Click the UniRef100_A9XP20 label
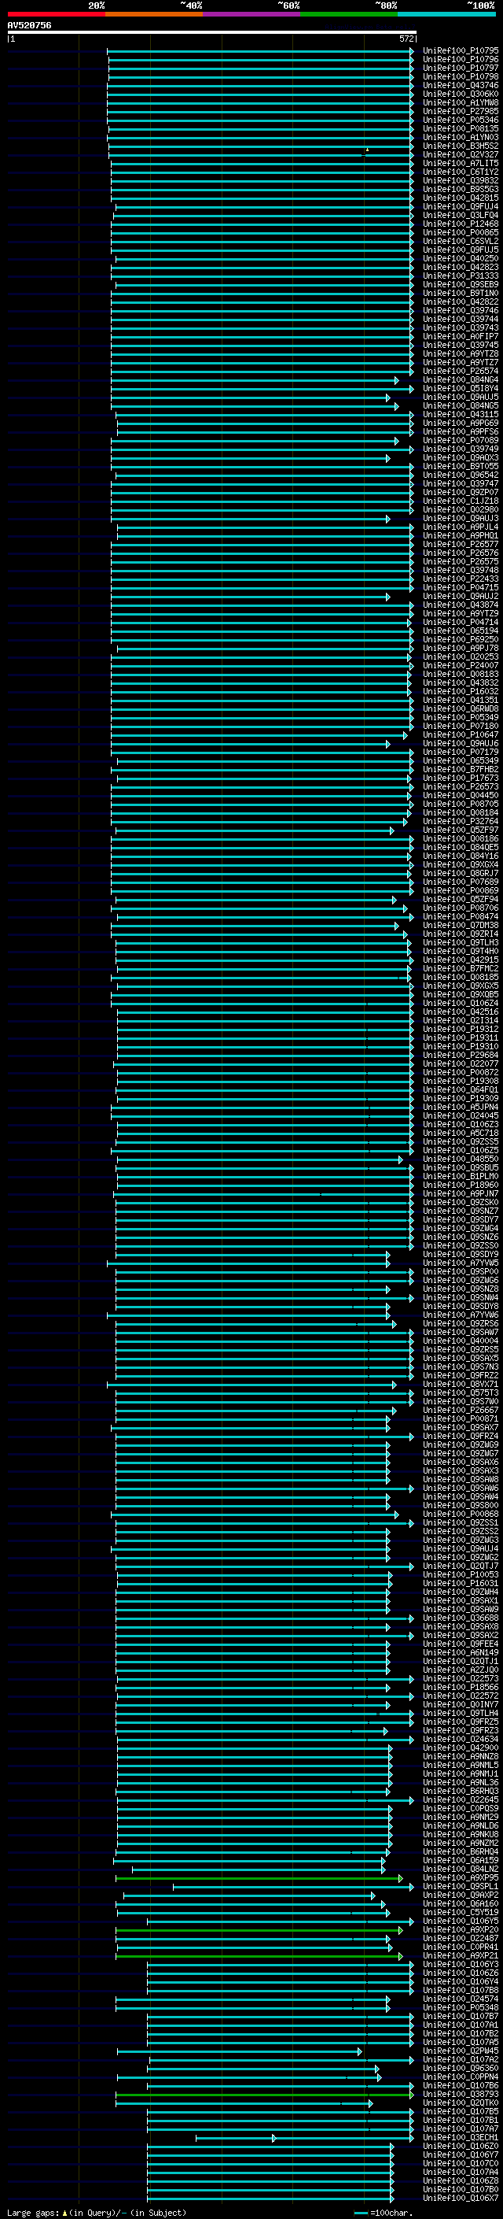This screenshot has width=503, height=2219. [460, 1929]
